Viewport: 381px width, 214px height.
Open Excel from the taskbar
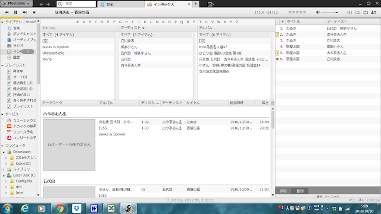coord(111,209)
